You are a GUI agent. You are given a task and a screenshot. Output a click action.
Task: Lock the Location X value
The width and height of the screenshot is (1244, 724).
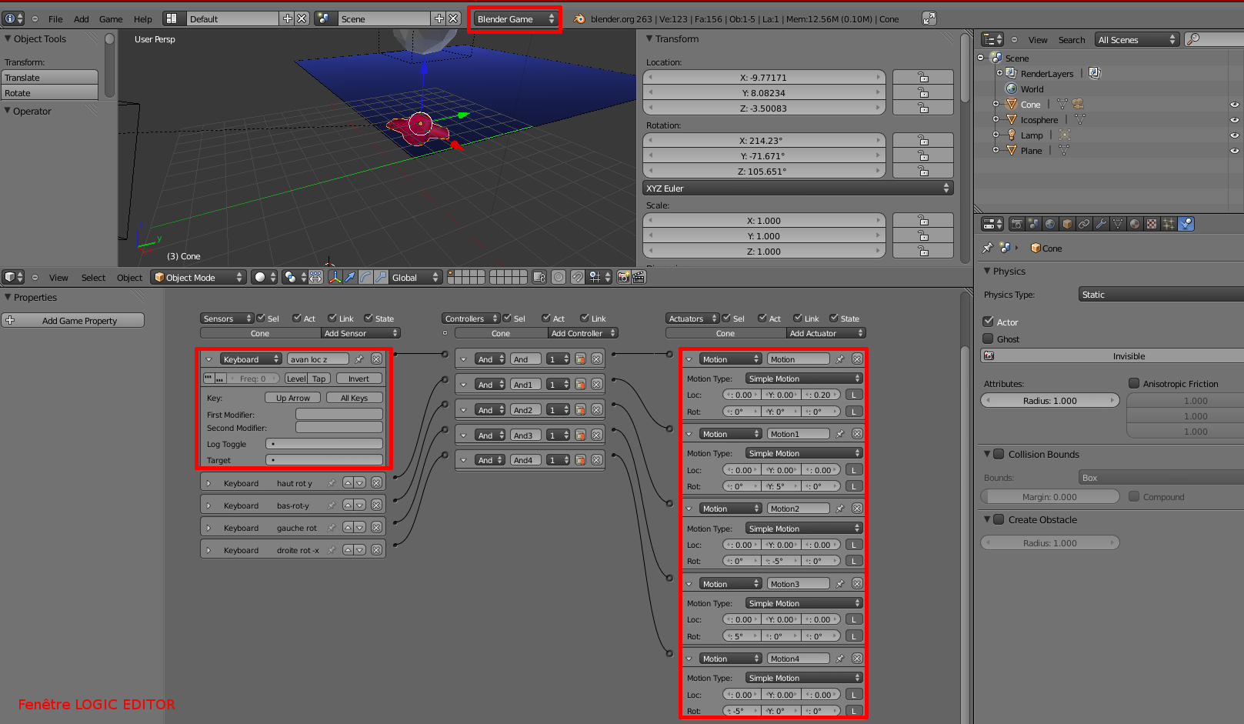click(x=923, y=78)
